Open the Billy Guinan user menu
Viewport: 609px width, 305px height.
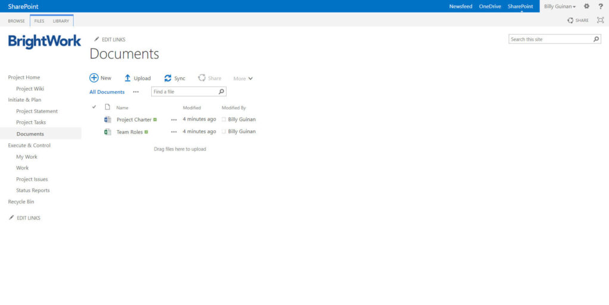[x=560, y=6]
